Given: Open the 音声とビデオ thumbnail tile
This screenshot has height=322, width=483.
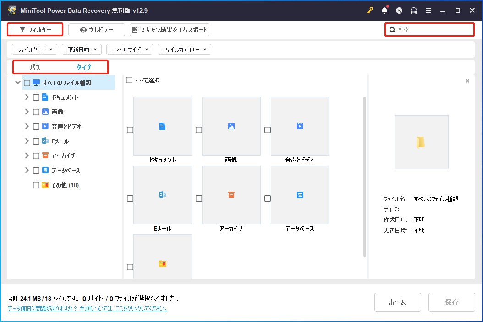Looking at the screenshot, I should tap(300, 126).
